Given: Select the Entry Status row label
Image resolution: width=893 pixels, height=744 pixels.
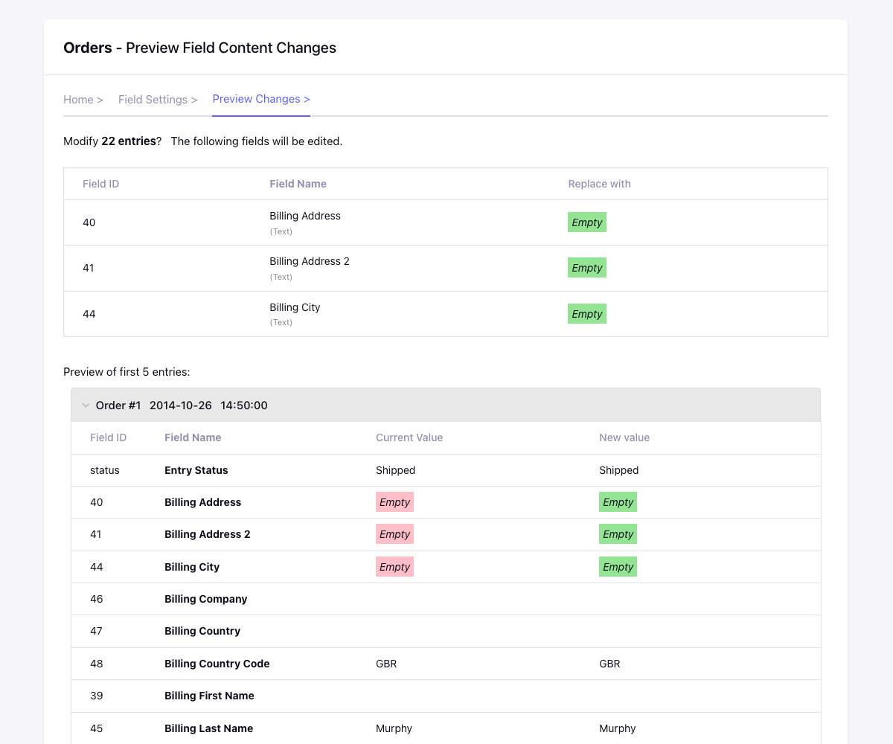Looking at the screenshot, I should click(196, 470).
